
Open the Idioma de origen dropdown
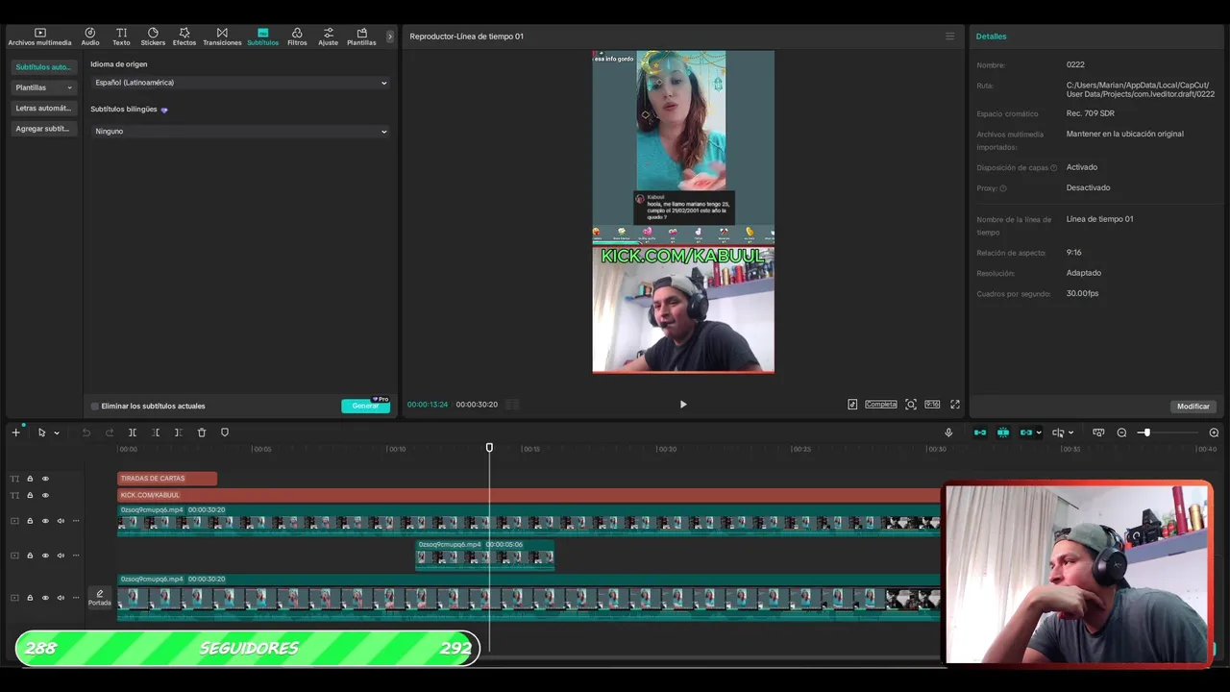pyautogui.click(x=240, y=83)
